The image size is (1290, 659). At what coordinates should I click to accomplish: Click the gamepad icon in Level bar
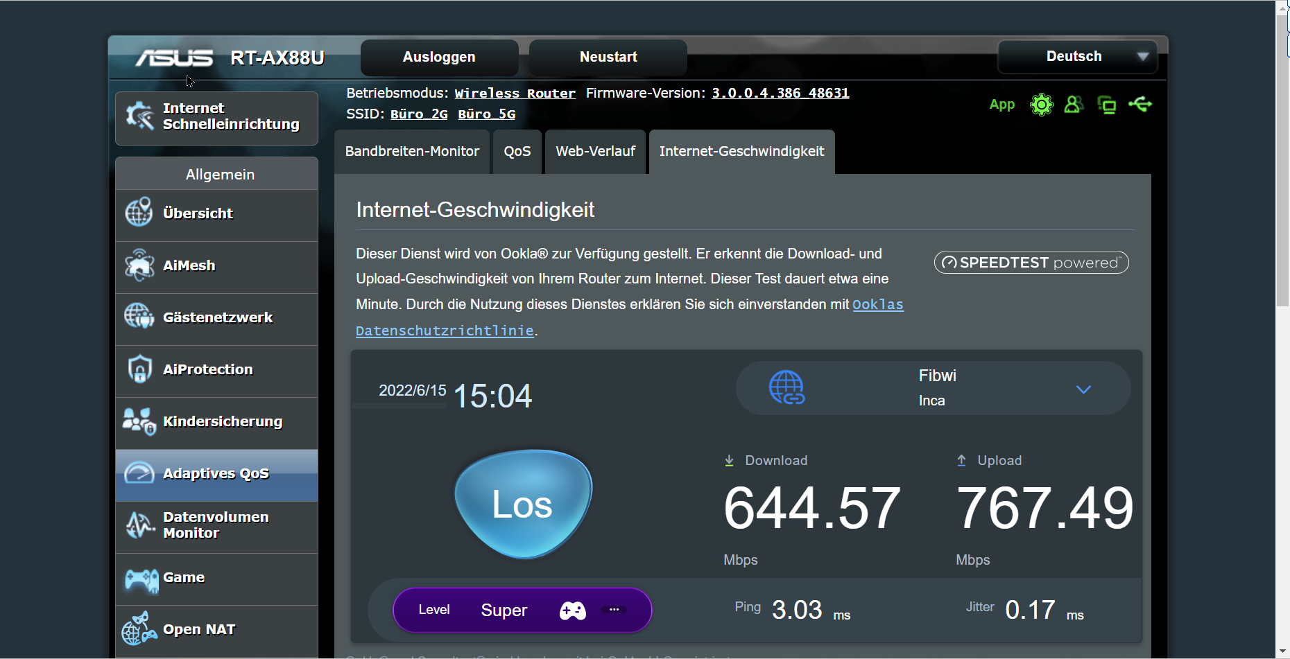tap(573, 610)
